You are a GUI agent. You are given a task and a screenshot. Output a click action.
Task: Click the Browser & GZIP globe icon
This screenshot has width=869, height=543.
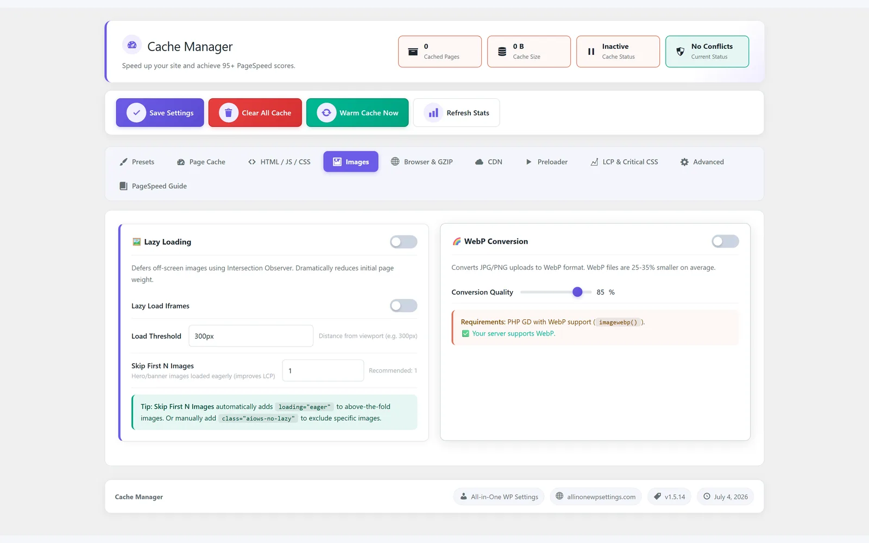[x=395, y=161]
